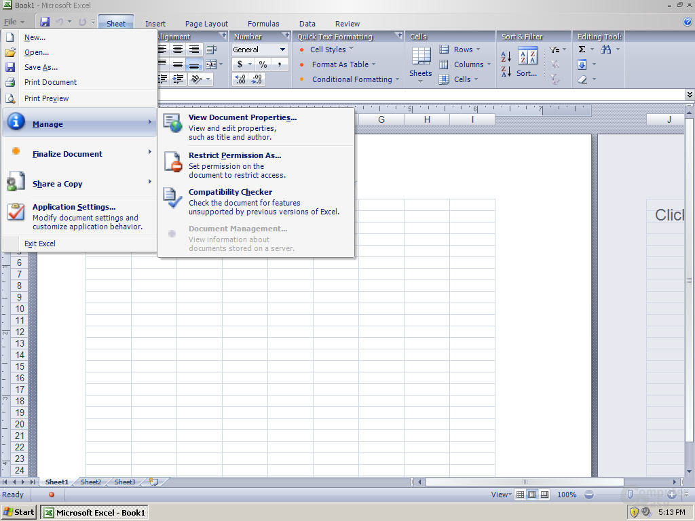Sort descending Z to A icon
This screenshot has height=521, width=695.
[x=506, y=71]
